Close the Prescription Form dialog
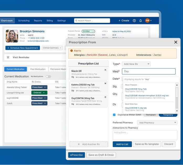 (176, 42)
